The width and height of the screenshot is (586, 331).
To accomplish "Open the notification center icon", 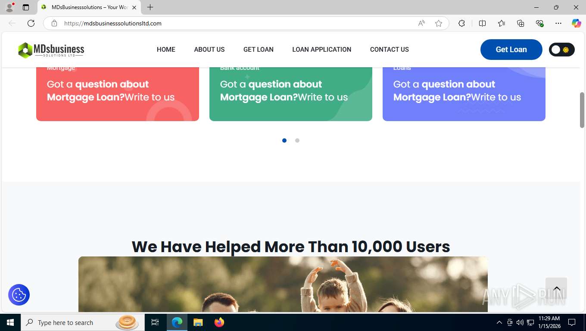I will tap(572, 322).
